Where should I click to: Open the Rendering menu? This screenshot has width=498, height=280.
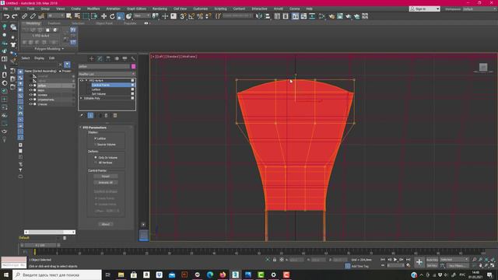pyautogui.click(x=160, y=9)
